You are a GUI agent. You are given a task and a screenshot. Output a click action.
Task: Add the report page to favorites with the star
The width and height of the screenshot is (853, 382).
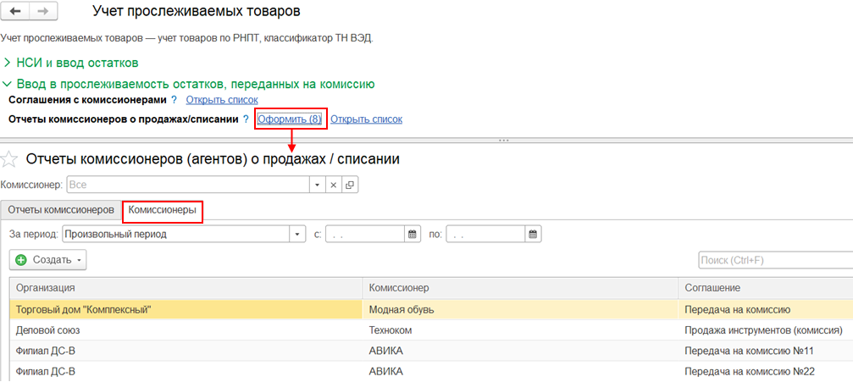10,158
